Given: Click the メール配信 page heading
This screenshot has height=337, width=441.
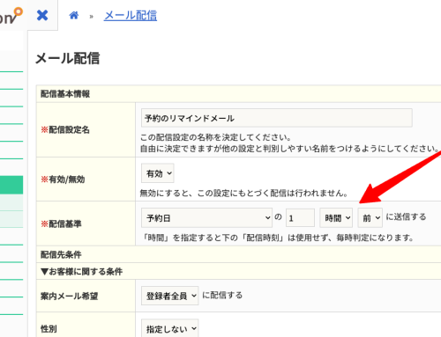Looking at the screenshot, I should 68,58.
